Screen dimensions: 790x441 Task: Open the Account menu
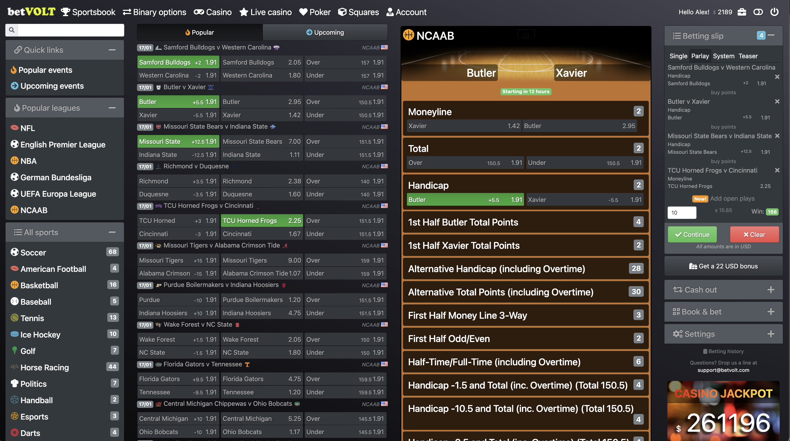pyautogui.click(x=406, y=12)
